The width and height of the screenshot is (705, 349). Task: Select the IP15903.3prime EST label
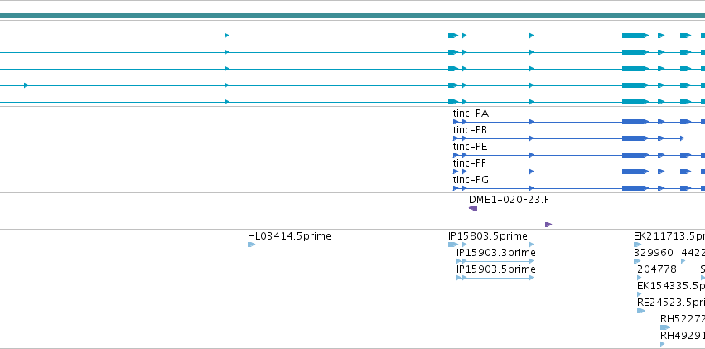click(496, 253)
